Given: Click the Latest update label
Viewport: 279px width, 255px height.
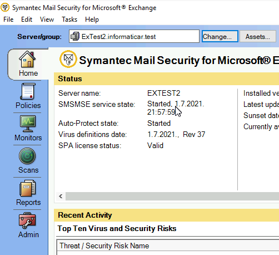Looking at the screenshot, I should pos(261,104).
